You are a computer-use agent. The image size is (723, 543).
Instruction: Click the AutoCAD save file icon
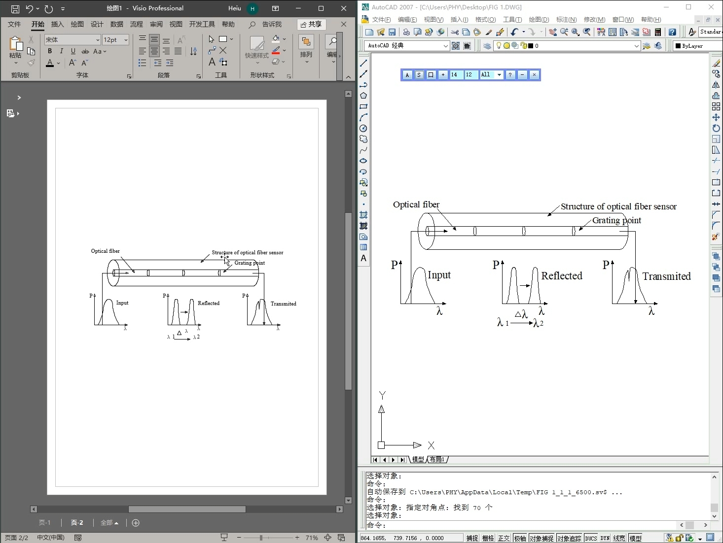coord(392,32)
